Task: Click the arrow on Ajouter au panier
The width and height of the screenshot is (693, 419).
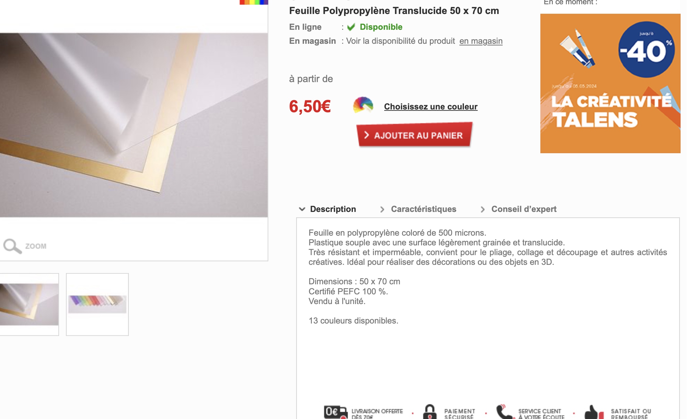Action: point(367,135)
